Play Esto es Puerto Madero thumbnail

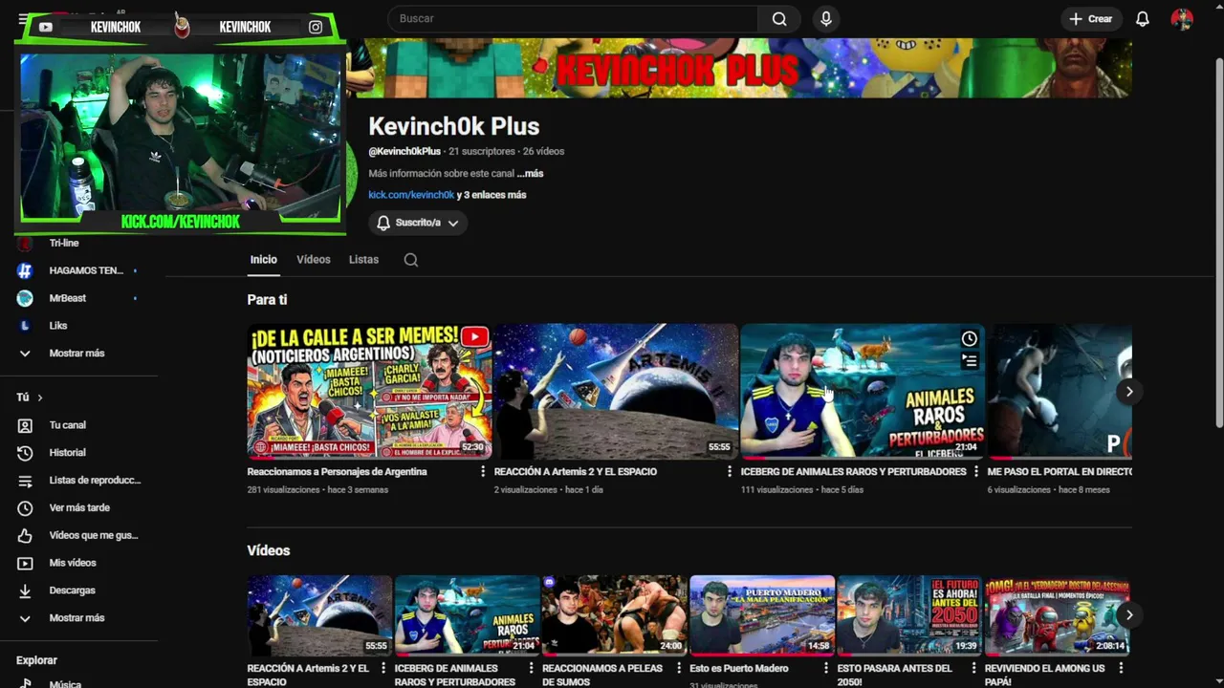(762, 615)
